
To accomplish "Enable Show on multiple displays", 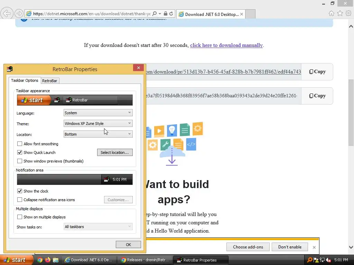I will pos(20,217).
